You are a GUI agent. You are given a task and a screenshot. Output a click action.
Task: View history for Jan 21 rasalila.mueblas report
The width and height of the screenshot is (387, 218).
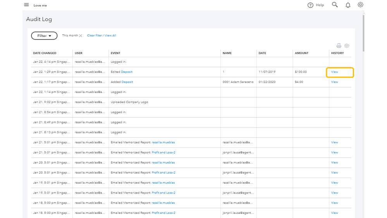[x=334, y=142]
